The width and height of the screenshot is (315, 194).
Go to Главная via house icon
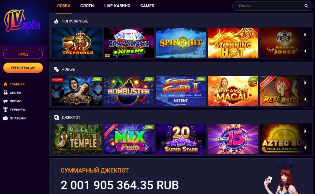[x=6, y=84]
